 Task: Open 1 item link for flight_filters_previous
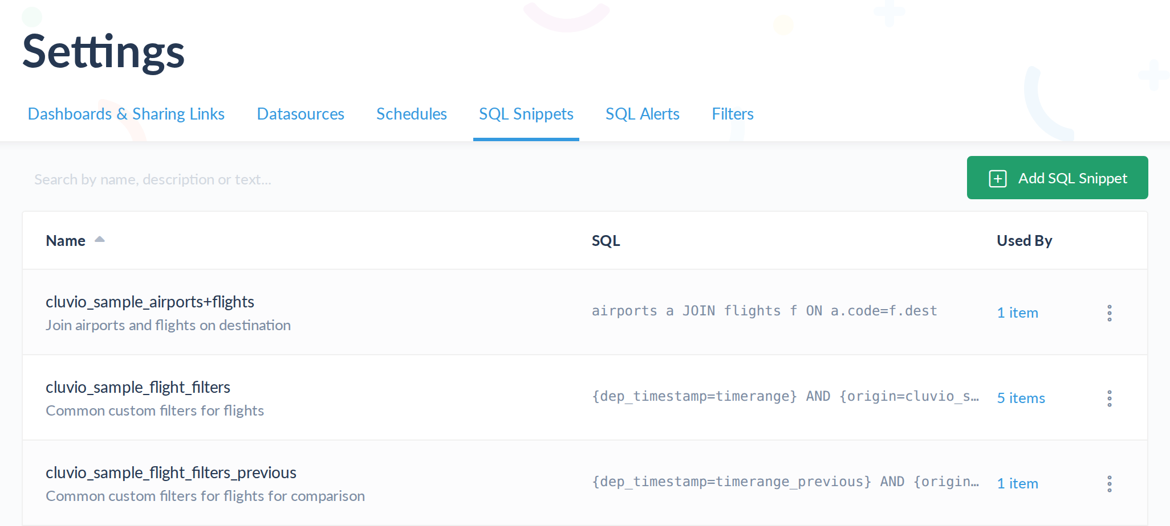click(1017, 483)
